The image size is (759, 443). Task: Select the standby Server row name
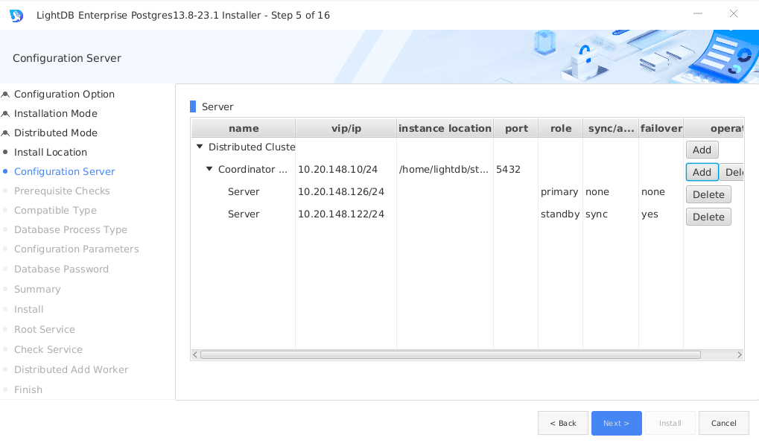pos(244,214)
